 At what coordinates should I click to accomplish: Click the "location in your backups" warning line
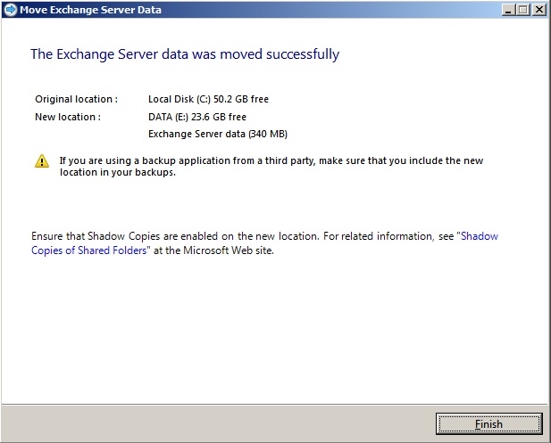click(x=117, y=173)
